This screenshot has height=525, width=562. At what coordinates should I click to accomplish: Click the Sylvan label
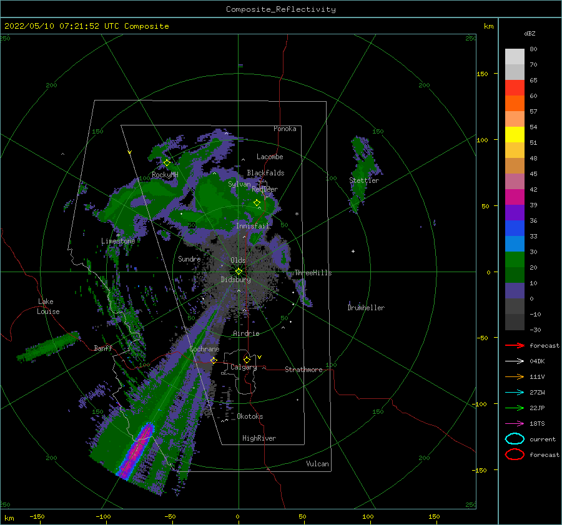(239, 184)
